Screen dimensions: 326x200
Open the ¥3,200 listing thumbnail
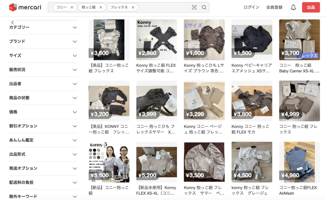point(109,101)
